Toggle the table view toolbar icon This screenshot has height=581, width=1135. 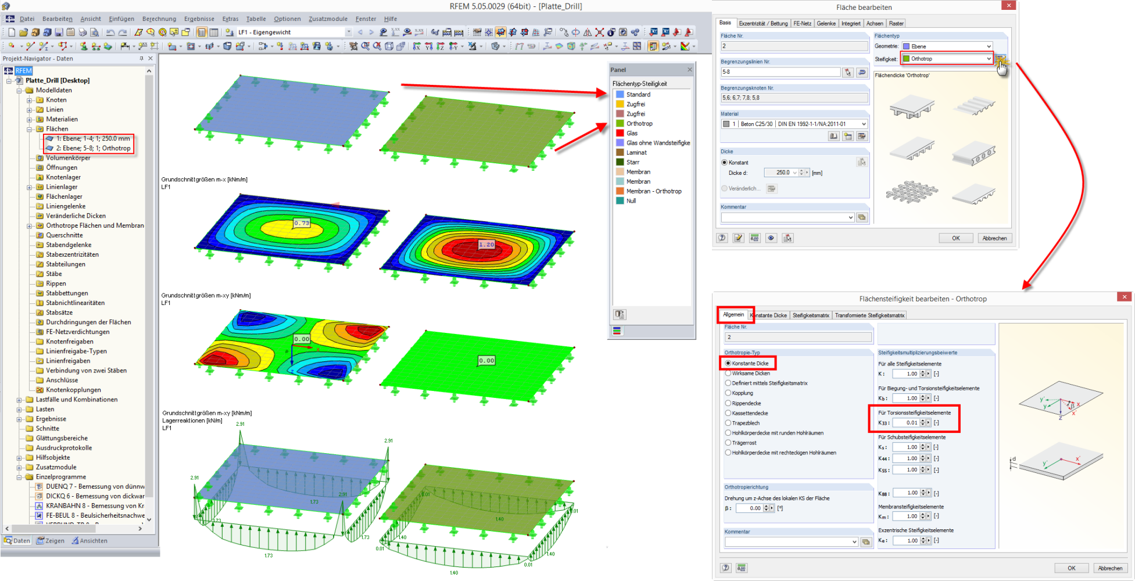tap(214, 32)
